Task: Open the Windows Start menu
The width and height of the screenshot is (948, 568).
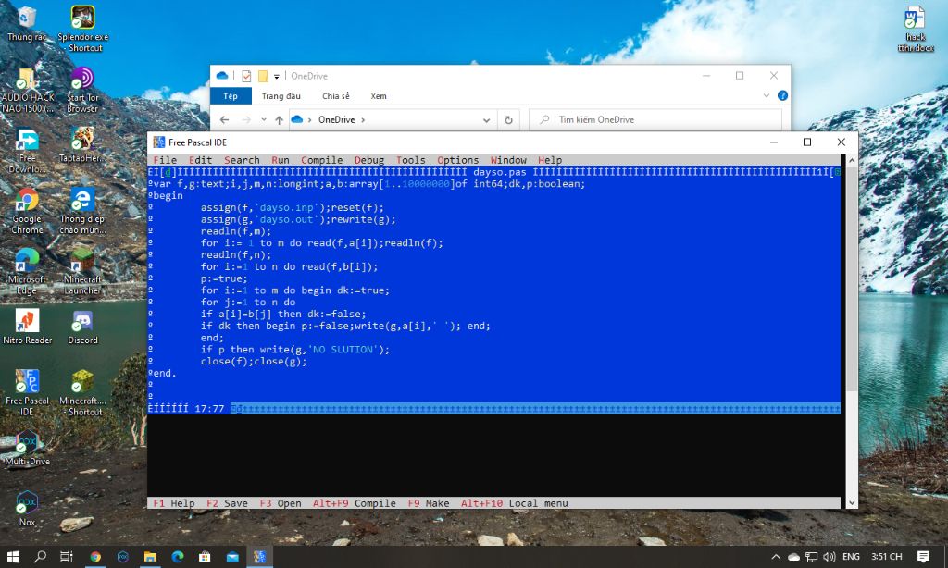Action: pyautogui.click(x=13, y=557)
